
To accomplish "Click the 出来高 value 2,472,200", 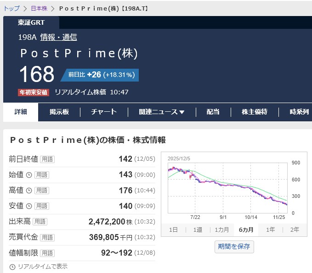I will point(107,222).
